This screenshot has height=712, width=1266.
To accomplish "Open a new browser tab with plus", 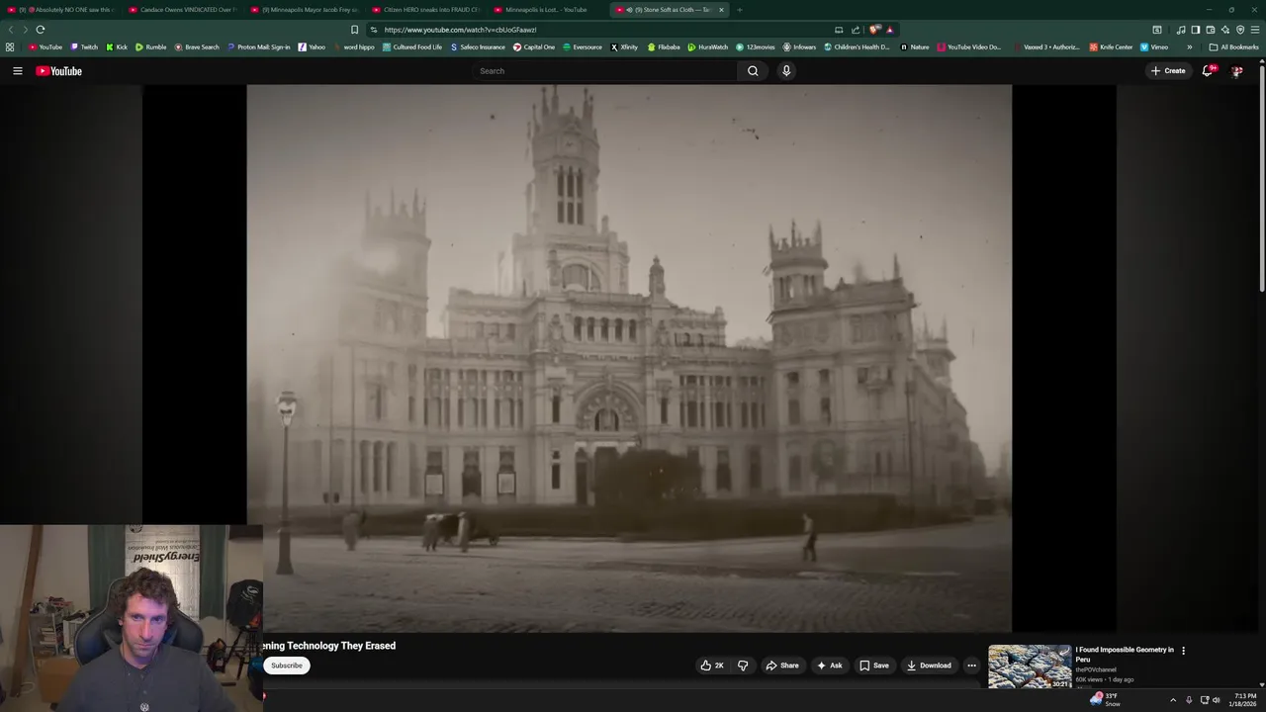I will pos(739,10).
